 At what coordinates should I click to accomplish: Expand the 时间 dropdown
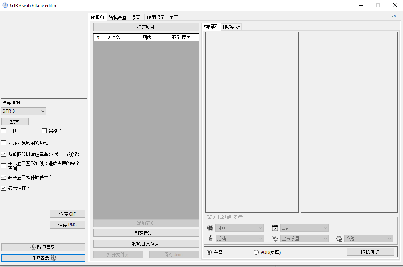tap(239, 228)
